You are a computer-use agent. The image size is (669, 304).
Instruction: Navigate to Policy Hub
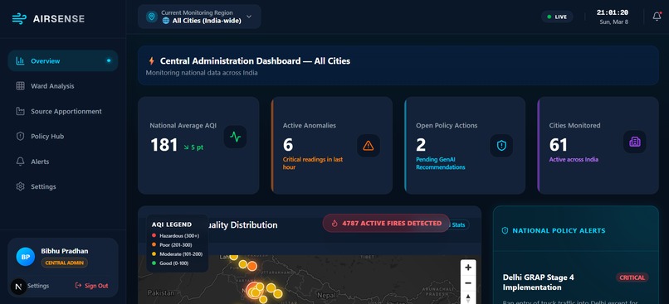click(63, 136)
